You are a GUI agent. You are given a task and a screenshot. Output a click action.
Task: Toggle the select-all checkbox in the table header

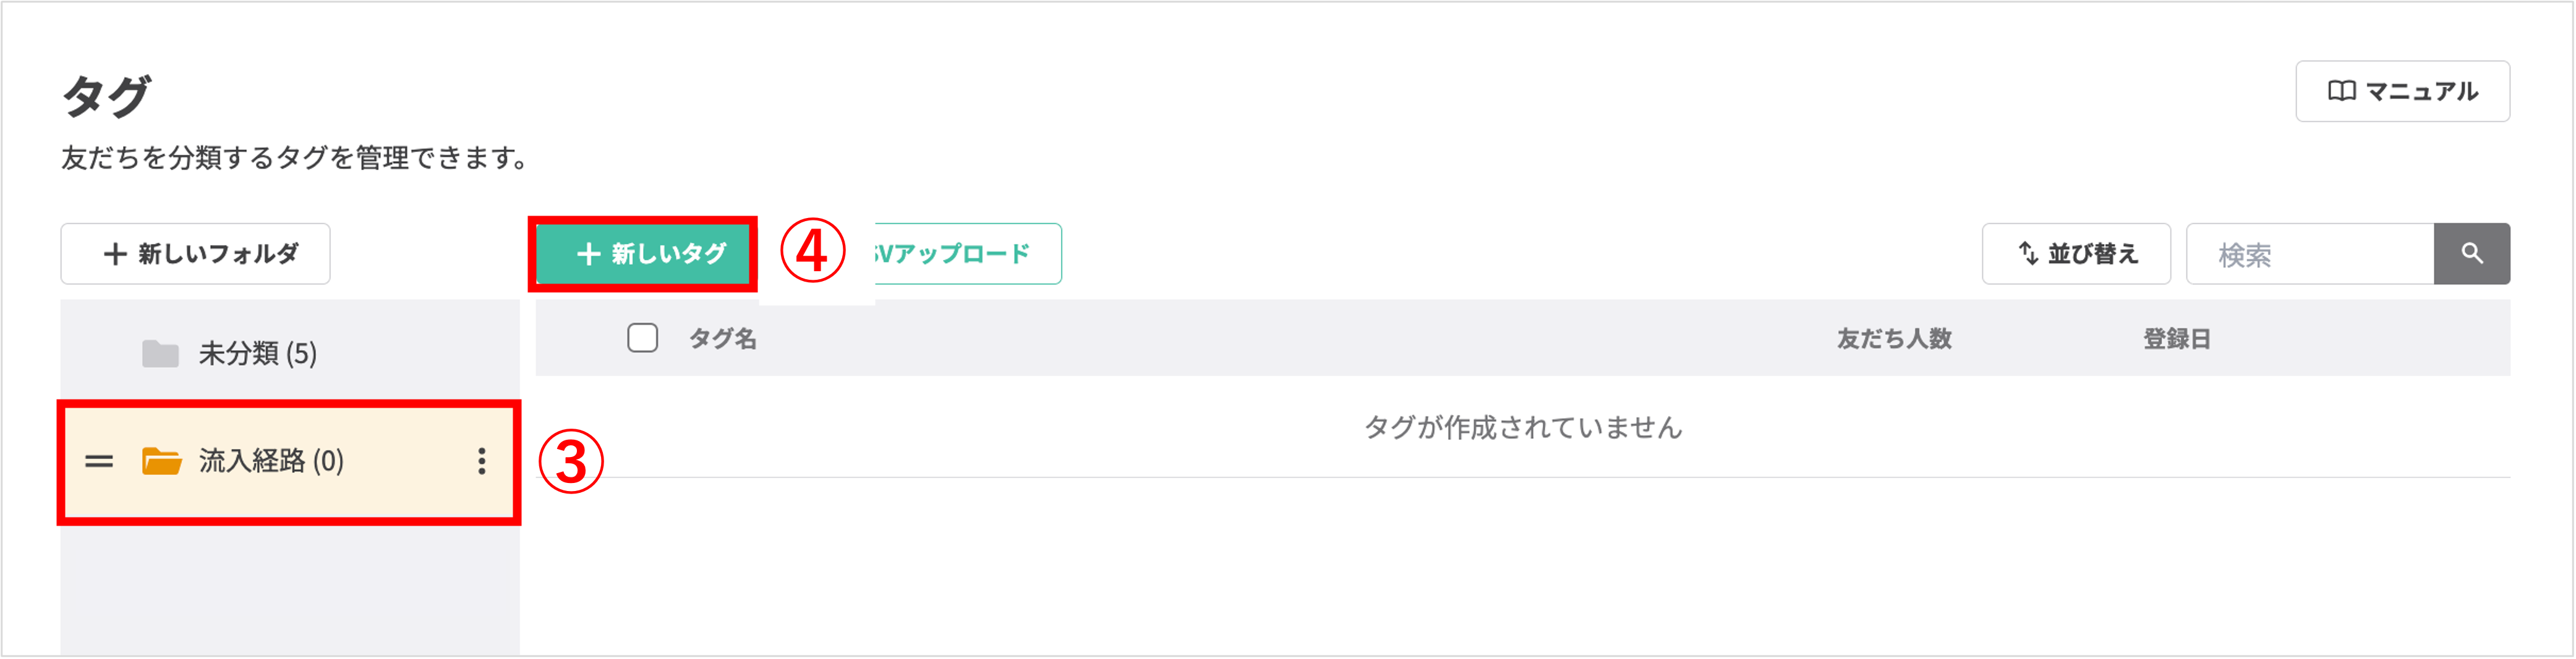tap(642, 337)
